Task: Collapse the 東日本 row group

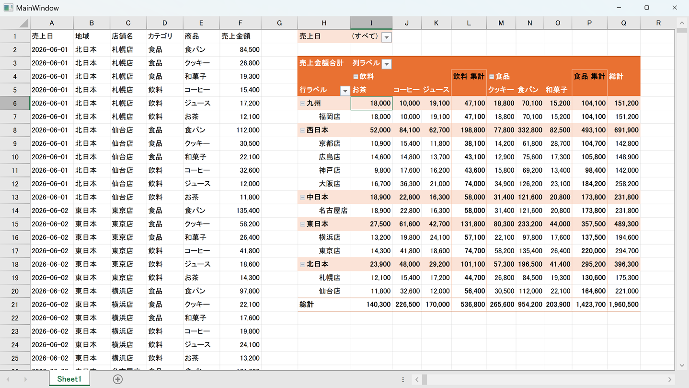Action: coord(302,224)
